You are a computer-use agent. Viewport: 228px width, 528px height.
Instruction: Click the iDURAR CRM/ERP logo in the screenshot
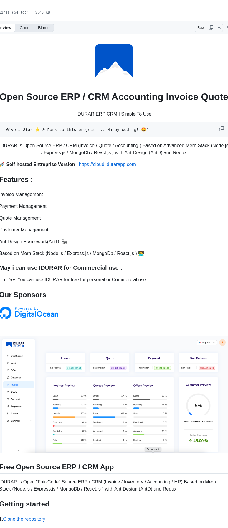click(x=15, y=344)
